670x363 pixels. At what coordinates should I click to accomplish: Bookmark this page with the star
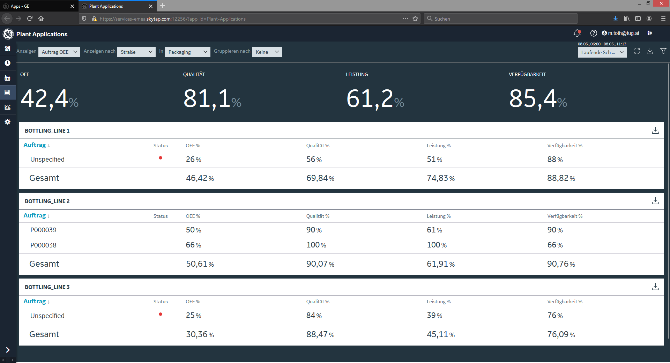pyautogui.click(x=415, y=18)
